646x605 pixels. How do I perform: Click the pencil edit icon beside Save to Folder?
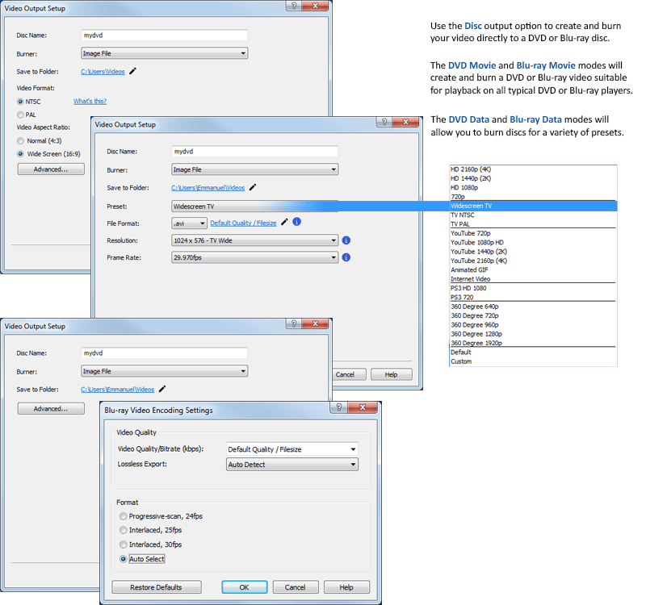[133, 71]
